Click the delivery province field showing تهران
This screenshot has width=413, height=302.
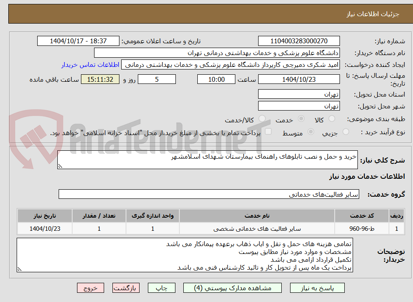pos(299,94)
